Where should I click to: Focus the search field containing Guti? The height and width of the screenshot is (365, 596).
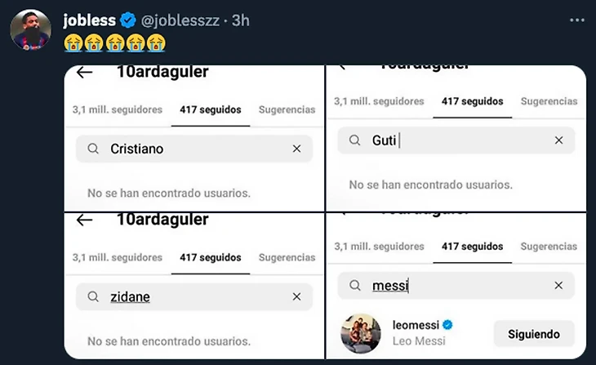pos(465,140)
